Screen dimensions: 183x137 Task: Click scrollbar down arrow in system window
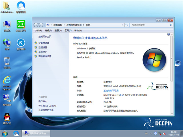[172, 114]
